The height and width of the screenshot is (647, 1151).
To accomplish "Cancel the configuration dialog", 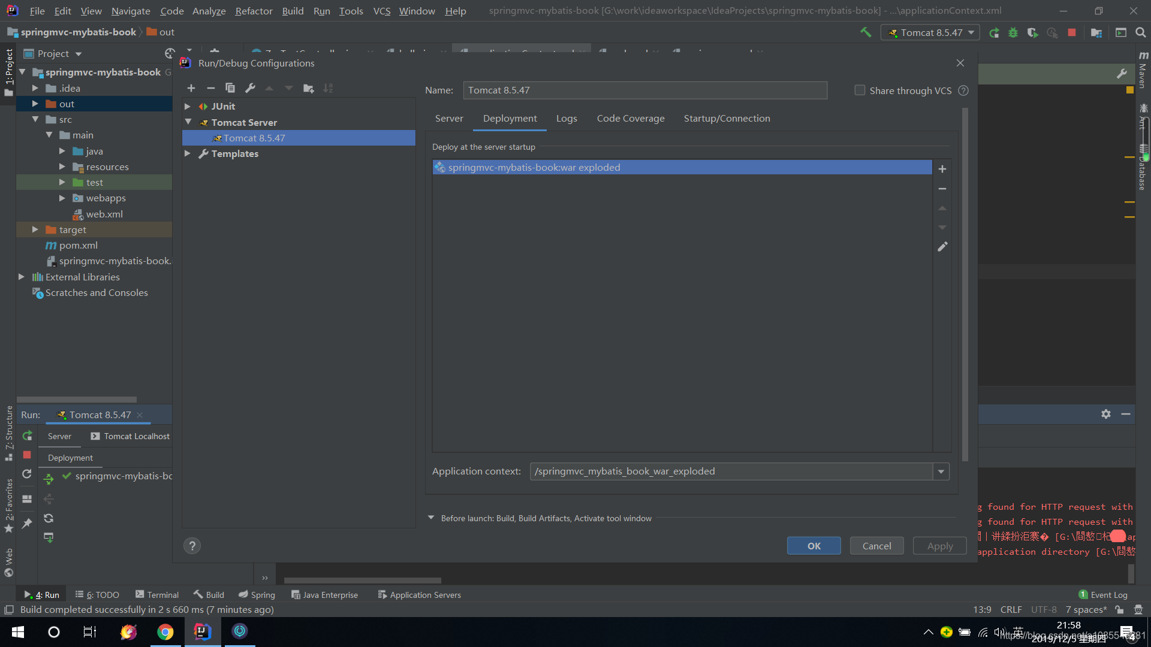I will [876, 546].
